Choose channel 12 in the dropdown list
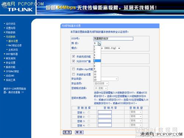Viewport: 184px width, 138px height. (97, 77)
